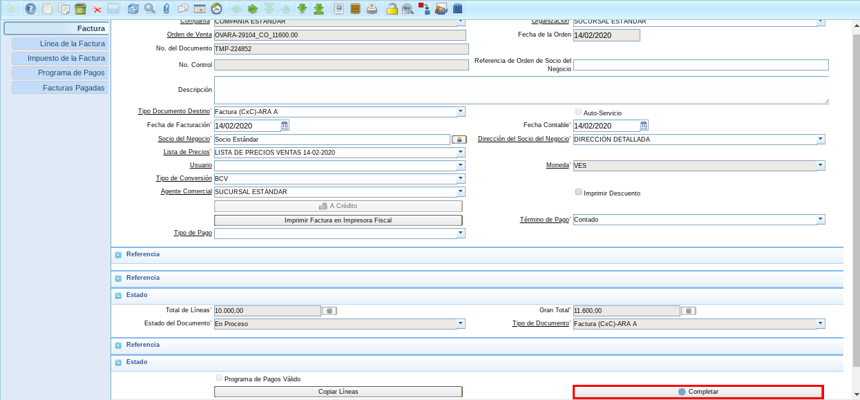Click the refresh icon in toolbar

133,9
